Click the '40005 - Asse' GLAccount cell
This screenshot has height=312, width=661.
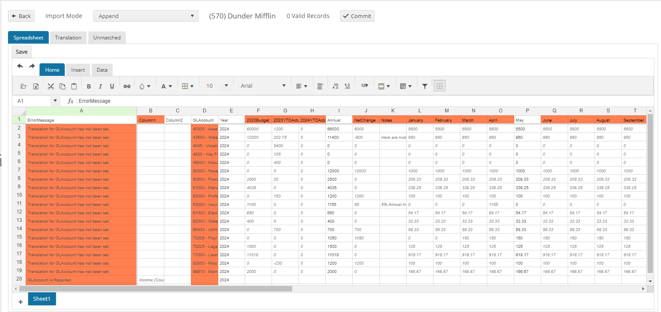(x=204, y=129)
